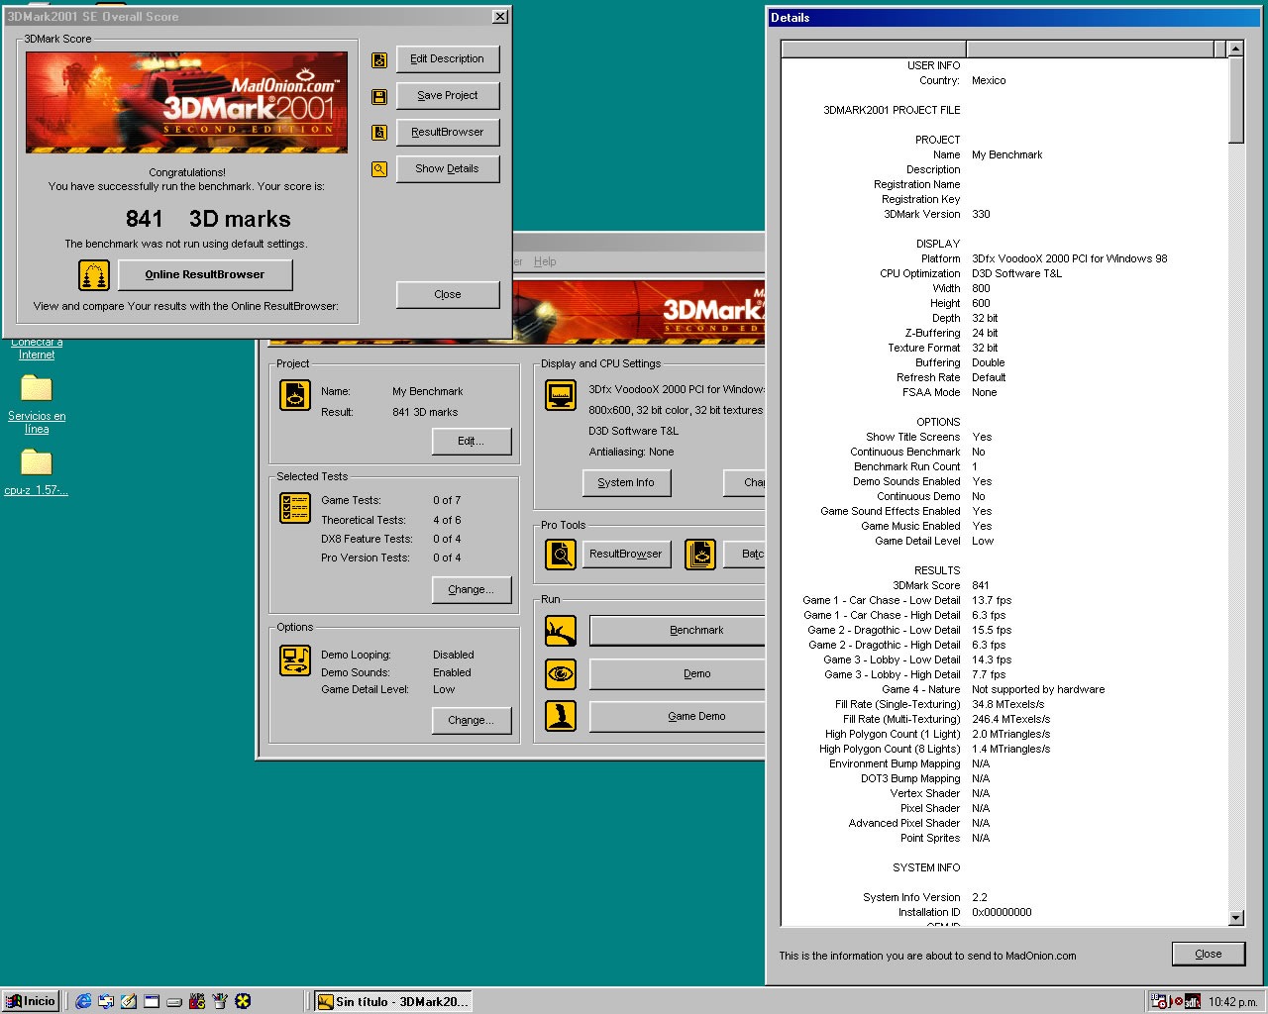Click the 'Game 4 - Nature' row in Details
This screenshot has height=1014, width=1268.
pos(1004,689)
